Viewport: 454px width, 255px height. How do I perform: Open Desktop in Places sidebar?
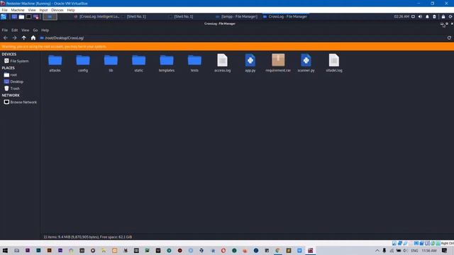[x=13, y=81]
